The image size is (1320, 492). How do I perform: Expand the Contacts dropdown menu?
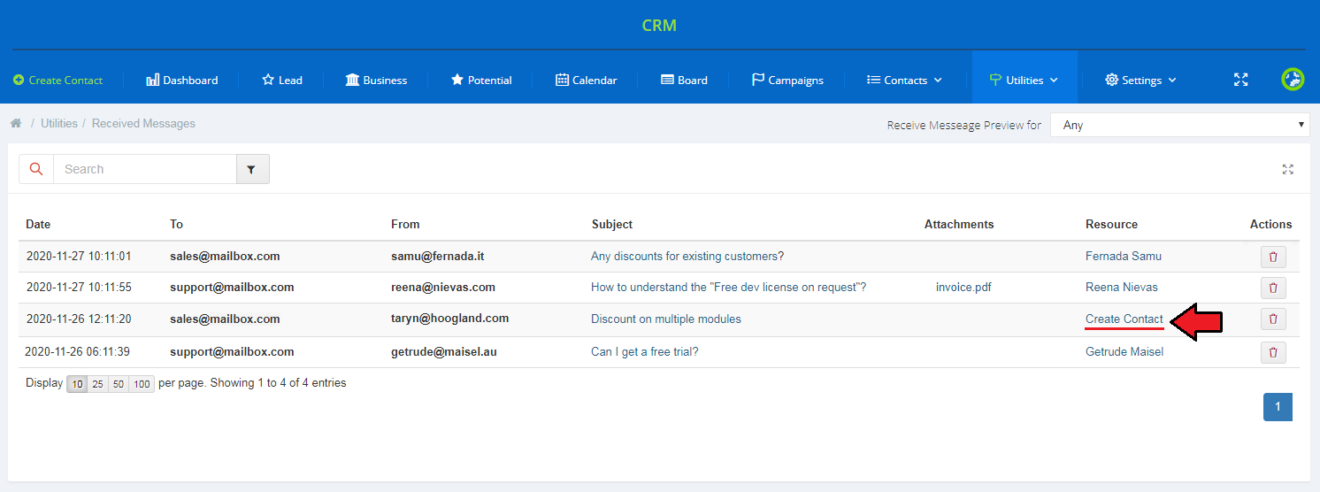coord(904,80)
